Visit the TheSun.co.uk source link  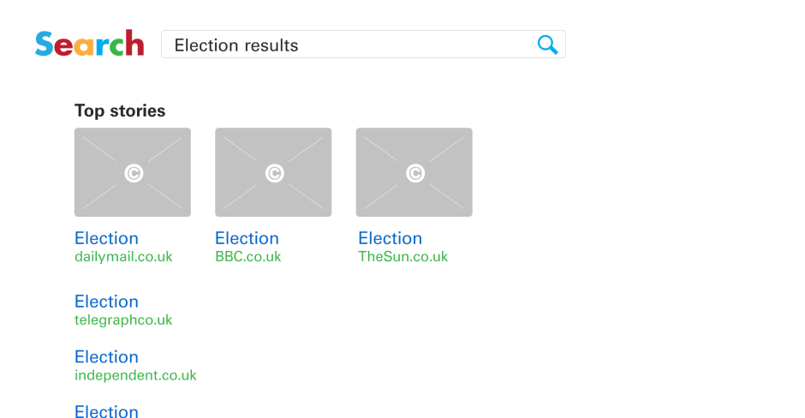point(402,257)
